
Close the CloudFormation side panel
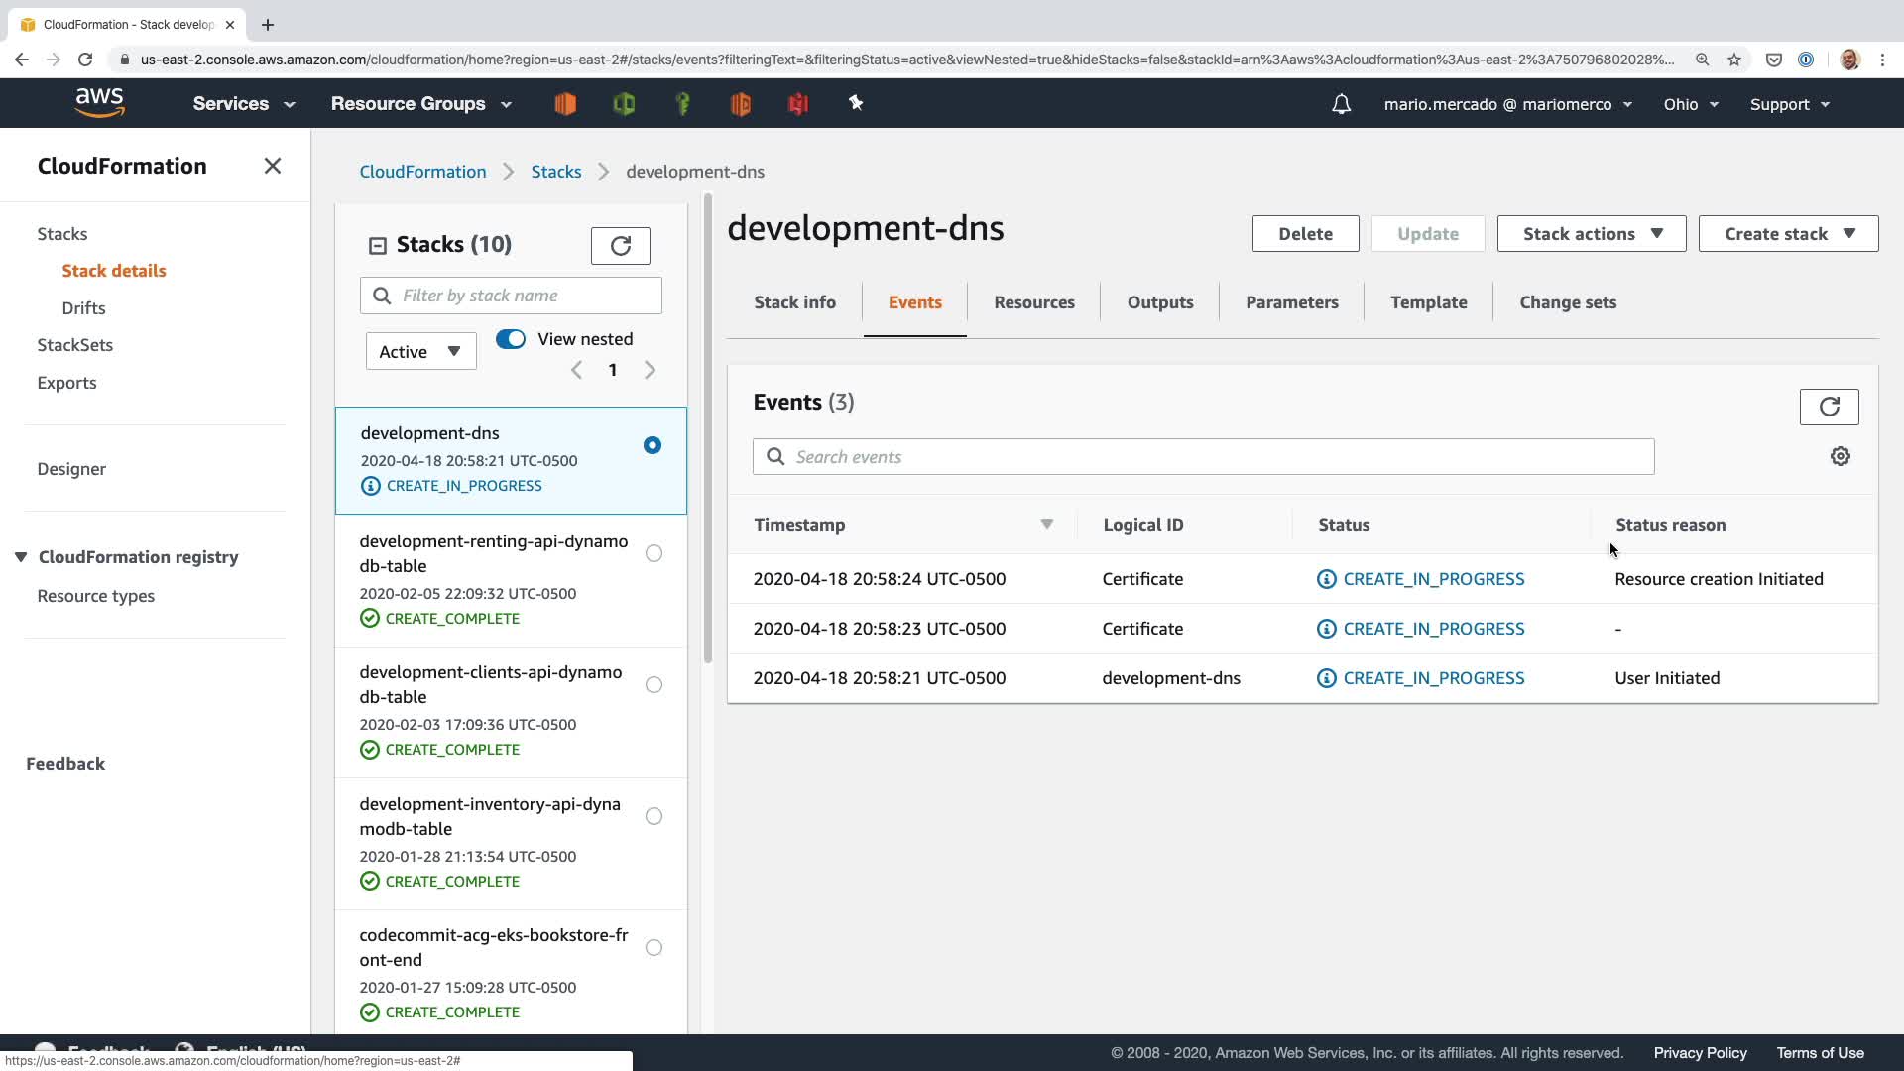(x=273, y=166)
